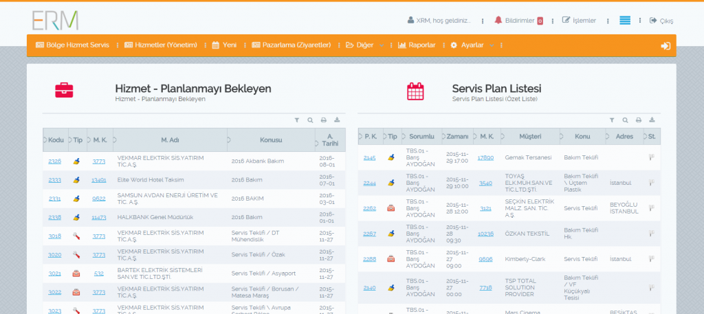This screenshot has height=314, width=704.
Task: Click the ERM logo
Action: coord(55,21)
